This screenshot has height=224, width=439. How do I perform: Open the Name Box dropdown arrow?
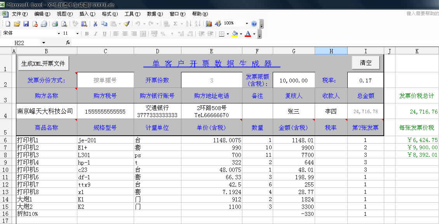(44, 43)
